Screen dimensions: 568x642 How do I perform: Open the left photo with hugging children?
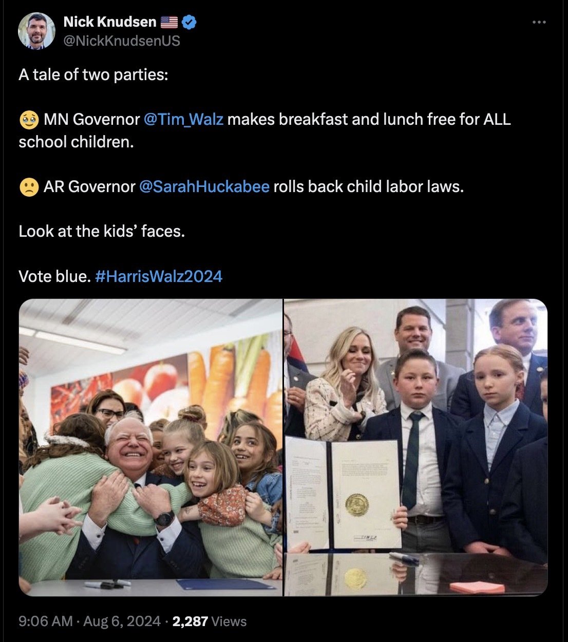pos(150,447)
